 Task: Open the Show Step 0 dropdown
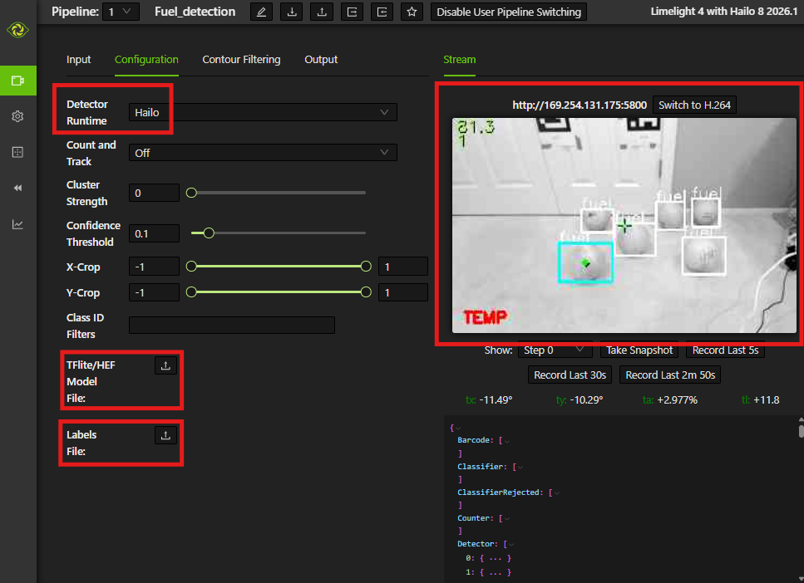[555, 350]
